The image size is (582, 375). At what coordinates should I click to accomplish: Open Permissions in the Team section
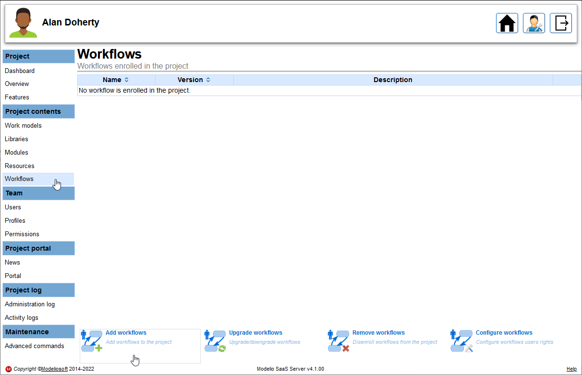pyautogui.click(x=22, y=234)
